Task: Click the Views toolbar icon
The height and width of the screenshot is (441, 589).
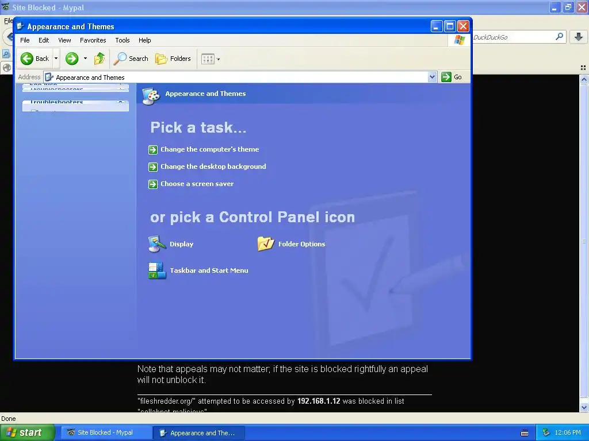Action: point(208,59)
